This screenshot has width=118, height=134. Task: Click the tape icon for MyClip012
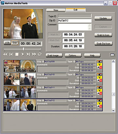point(99,100)
